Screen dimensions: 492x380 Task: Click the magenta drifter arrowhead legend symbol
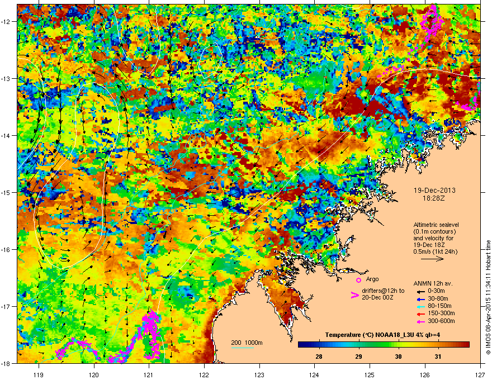[x=354, y=294]
